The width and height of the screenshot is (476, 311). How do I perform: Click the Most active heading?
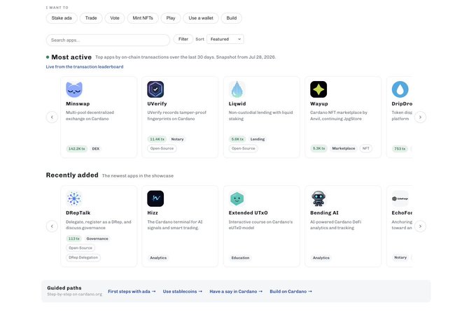click(71, 57)
